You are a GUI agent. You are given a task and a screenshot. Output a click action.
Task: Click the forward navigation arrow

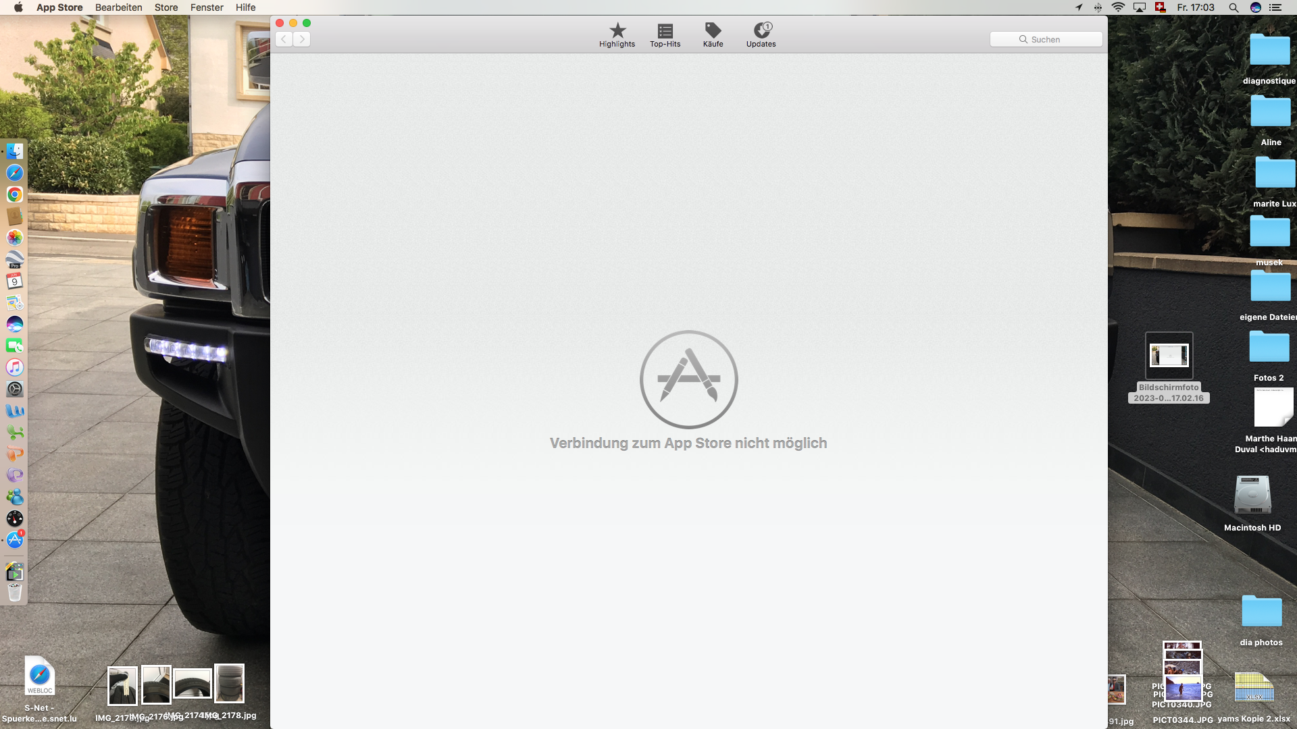tap(302, 39)
